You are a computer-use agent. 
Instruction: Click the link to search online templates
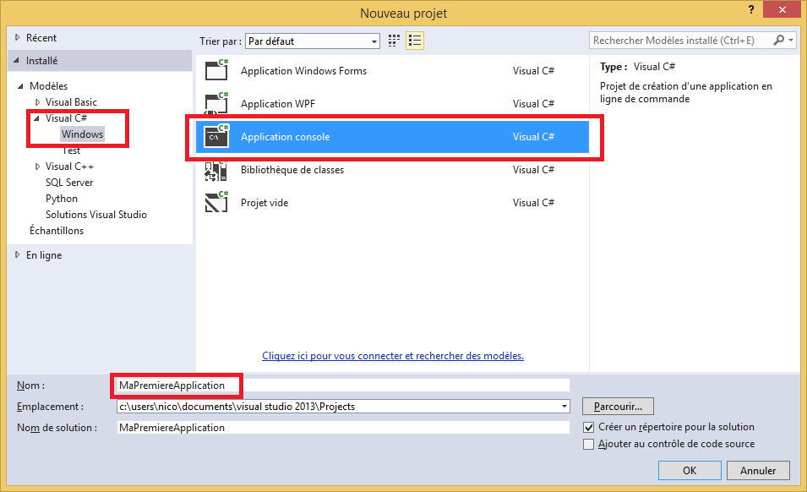tap(393, 356)
